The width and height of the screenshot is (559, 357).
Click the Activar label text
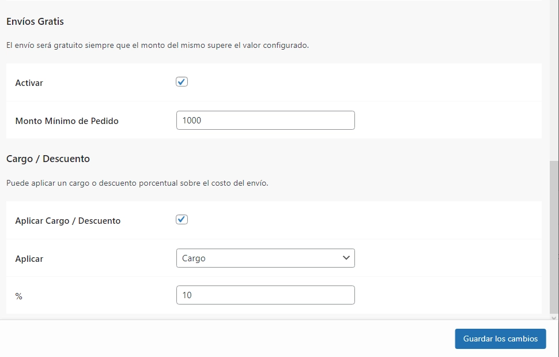coord(29,82)
